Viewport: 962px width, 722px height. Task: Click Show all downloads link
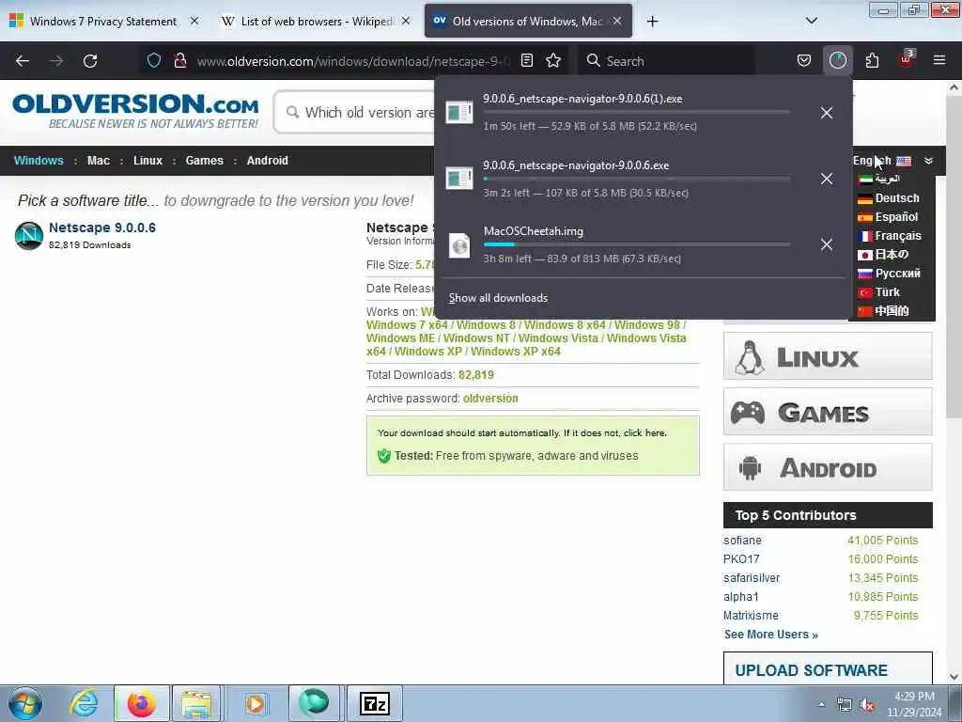pyautogui.click(x=498, y=298)
